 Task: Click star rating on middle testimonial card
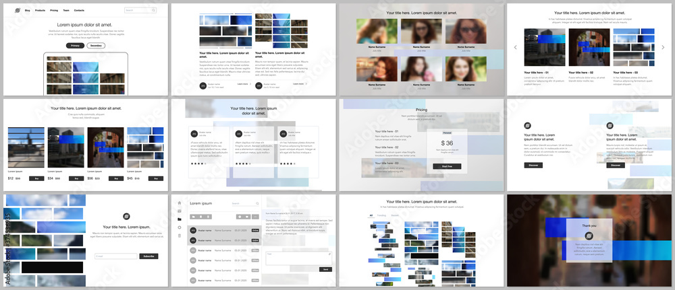[243, 164]
